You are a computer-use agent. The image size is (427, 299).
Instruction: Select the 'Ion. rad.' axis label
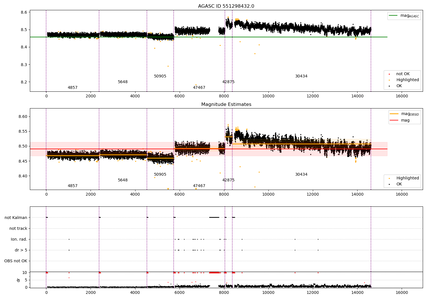point(19,239)
